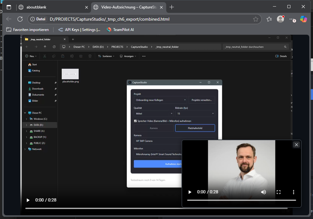313x219 pixels.
Task: Open API Keys Settings bookmark
Action: coord(79,30)
